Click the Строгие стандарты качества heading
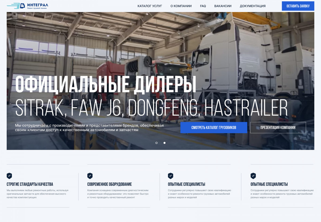The image size is (321, 222). 30,184
